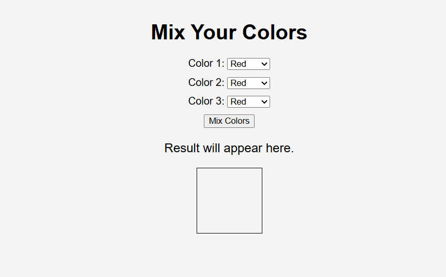Click the Color 1 dropdown chevron arrow
The width and height of the screenshot is (446, 277).
[x=264, y=64]
